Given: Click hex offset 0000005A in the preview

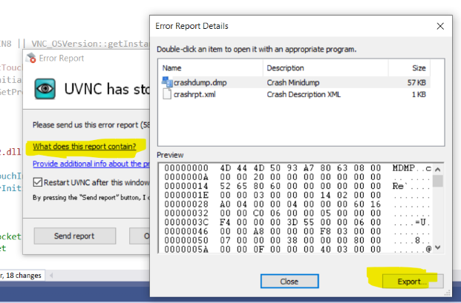Looking at the screenshot, I should (186, 250).
